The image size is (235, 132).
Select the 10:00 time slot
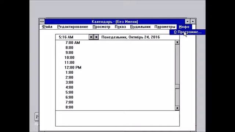coord(115,58)
